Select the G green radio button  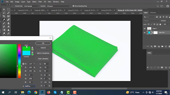coord(23,79)
